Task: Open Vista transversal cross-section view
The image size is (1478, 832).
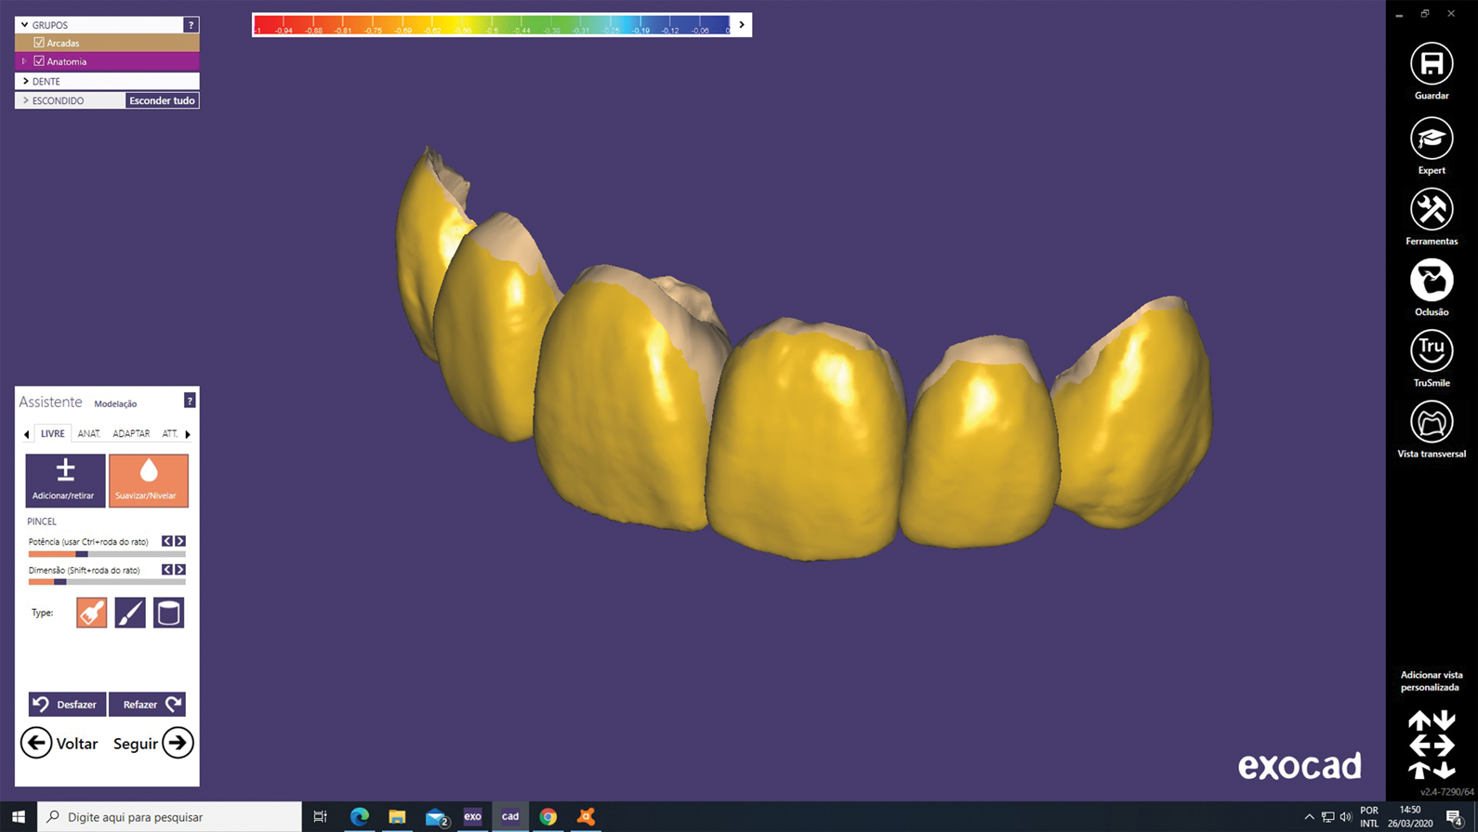Action: [x=1431, y=422]
